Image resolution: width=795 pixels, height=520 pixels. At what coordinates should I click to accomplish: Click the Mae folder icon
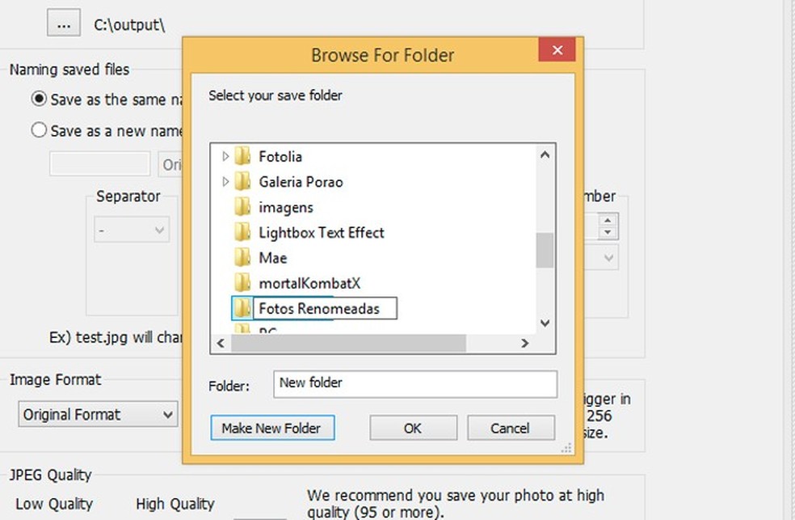[x=242, y=258]
